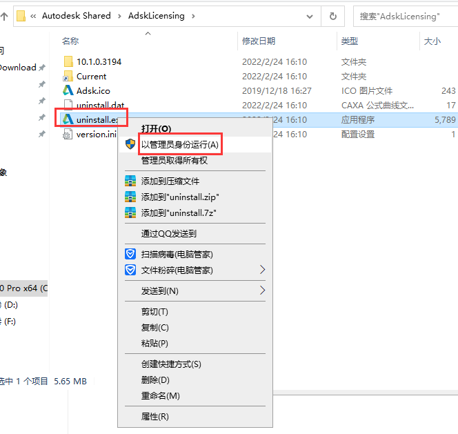
Task: Click file name Adsk.ico
Action: [x=93, y=91]
